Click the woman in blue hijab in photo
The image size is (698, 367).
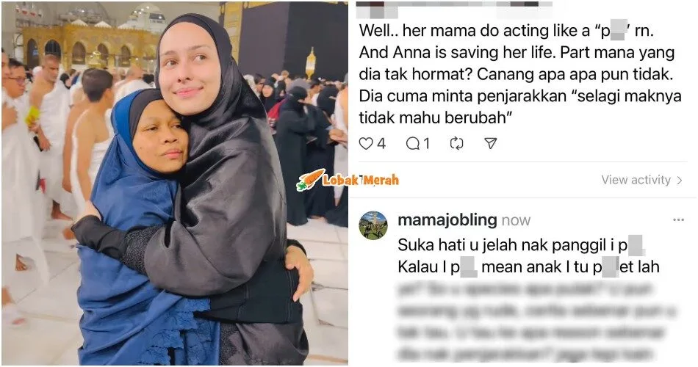pos(143,227)
